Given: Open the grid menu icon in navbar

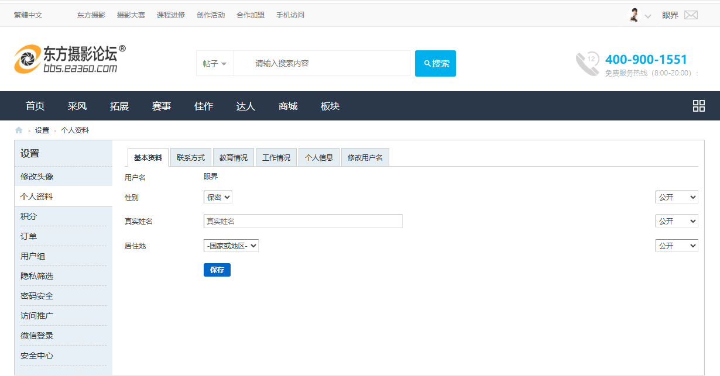Looking at the screenshot, I should (698, 106).
